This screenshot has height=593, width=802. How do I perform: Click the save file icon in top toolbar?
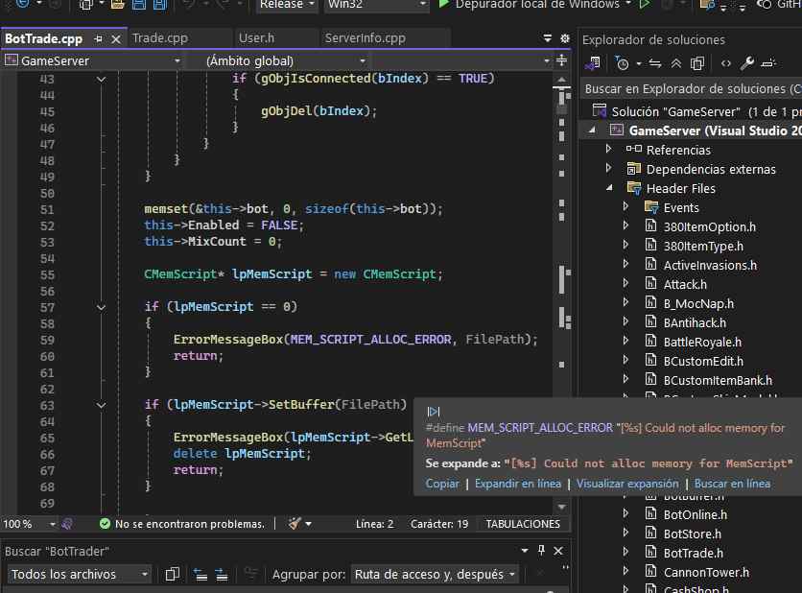pos(138,4)
